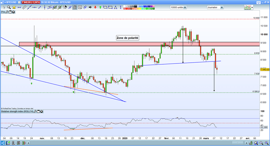270x146 pixels.
Task: Select the triangle drawing tool
Action: click(116, 7)
